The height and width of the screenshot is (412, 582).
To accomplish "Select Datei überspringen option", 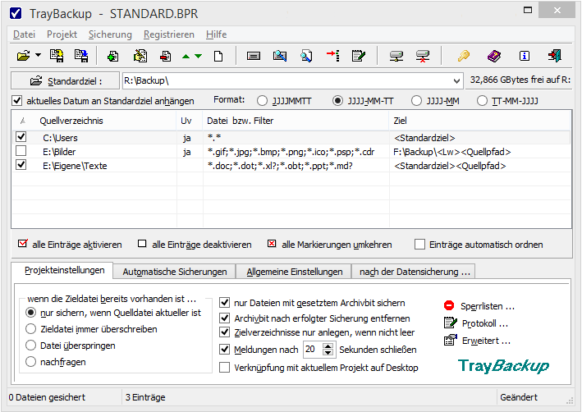I will coord(31,346).
